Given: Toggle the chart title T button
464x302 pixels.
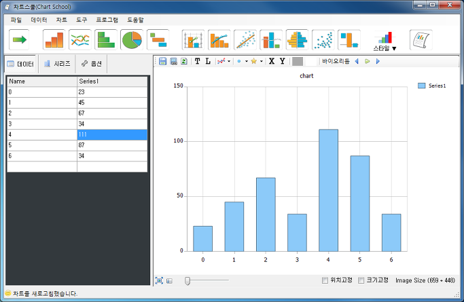Looking at the screenshot, I should [198, 61].
